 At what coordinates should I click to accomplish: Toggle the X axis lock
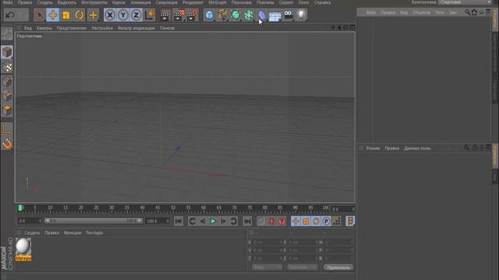click(110, 15)
